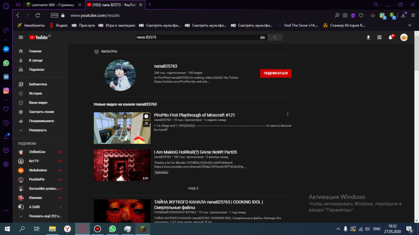Click the horror game video thumbnail

[x=122, y=165]
